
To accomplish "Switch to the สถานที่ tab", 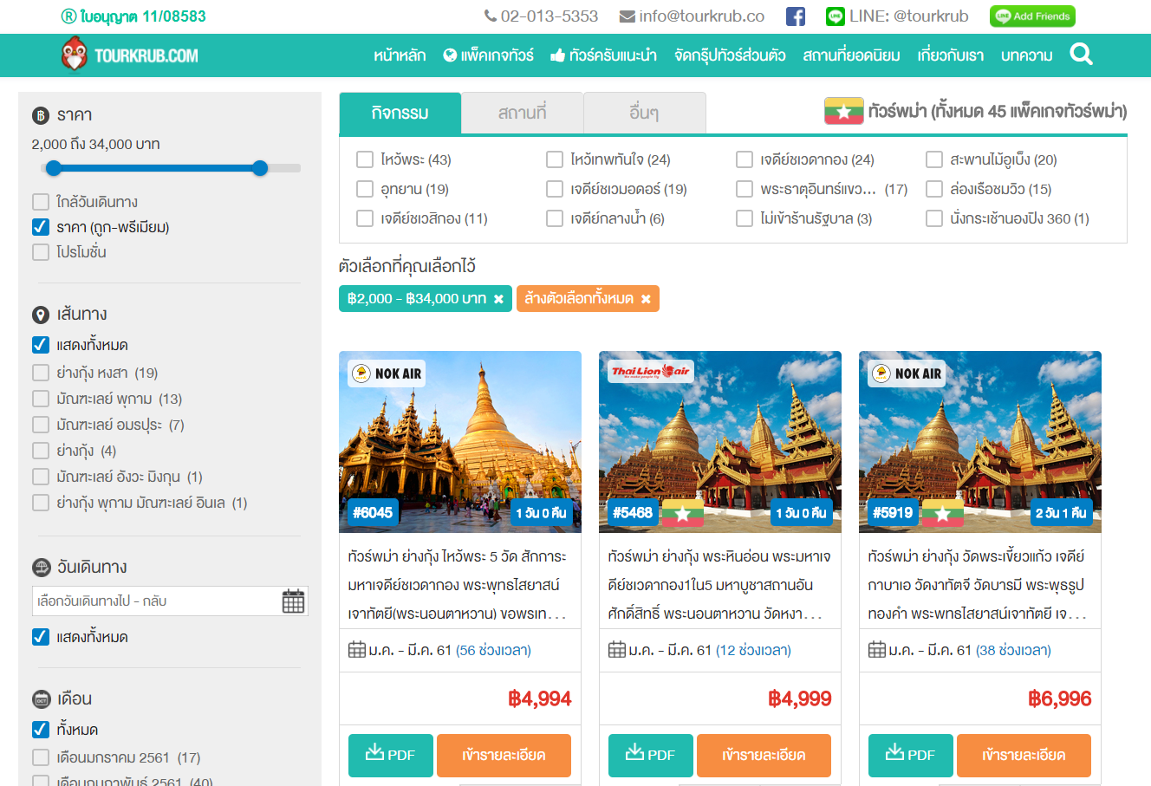I will [x=522, y=113].
